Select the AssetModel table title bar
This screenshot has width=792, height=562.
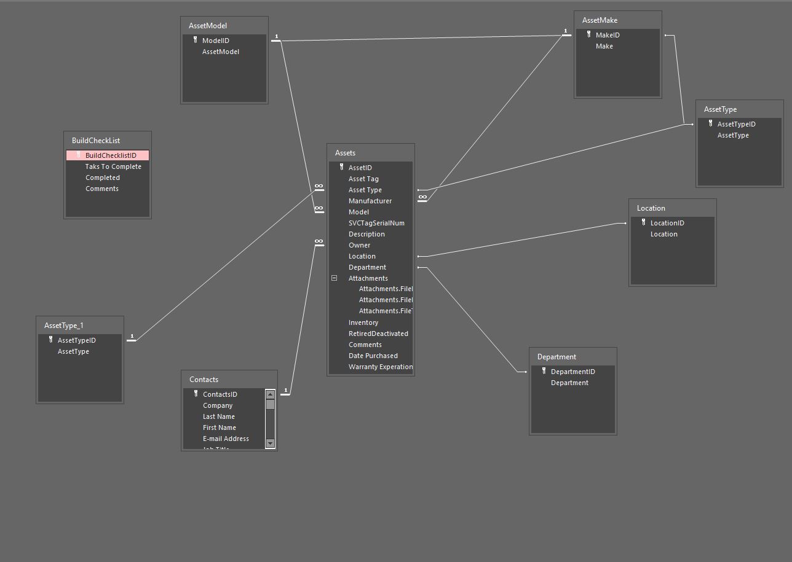pos(224,26)
